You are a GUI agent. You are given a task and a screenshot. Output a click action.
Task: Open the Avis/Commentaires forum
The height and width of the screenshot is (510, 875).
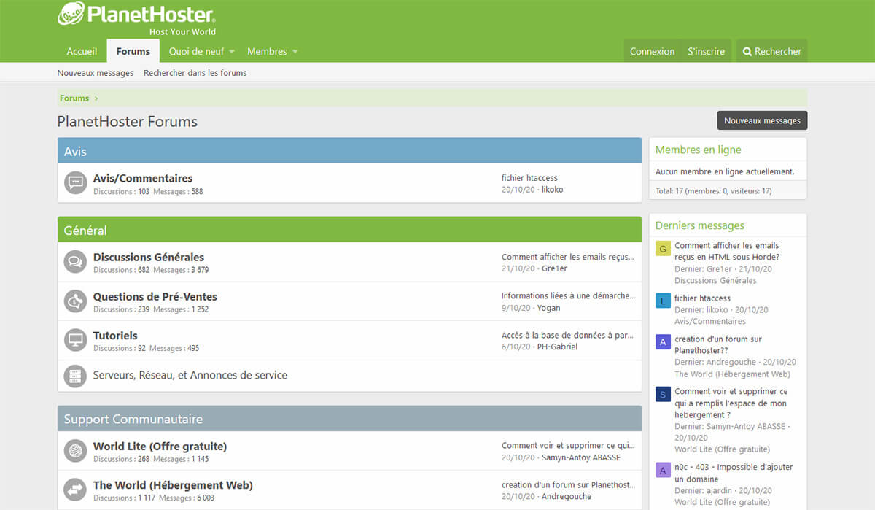click(143, 178)
